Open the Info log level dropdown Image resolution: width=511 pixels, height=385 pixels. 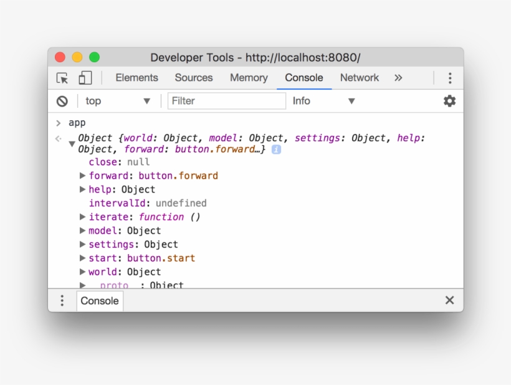pyautogui.click(x=325, y=100)
